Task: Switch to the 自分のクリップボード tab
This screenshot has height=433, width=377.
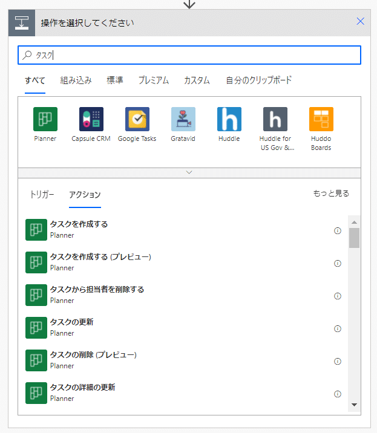Action: (259, 80)
